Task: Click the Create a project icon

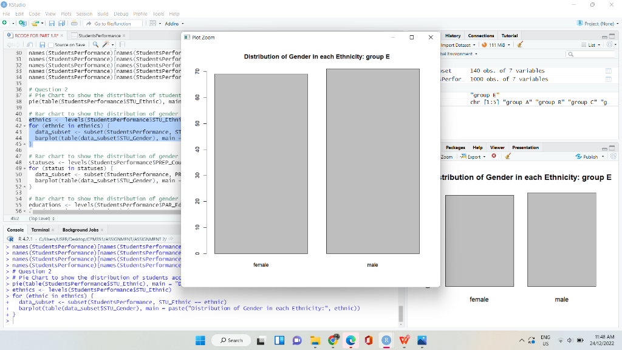Action: [22, 24]
